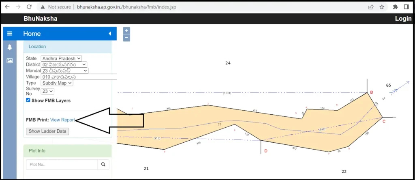Image resolution: width=415 pixels, height=180 pixels.
Task: Click survey number 21 on the map
Action: (x=146, y=168)
